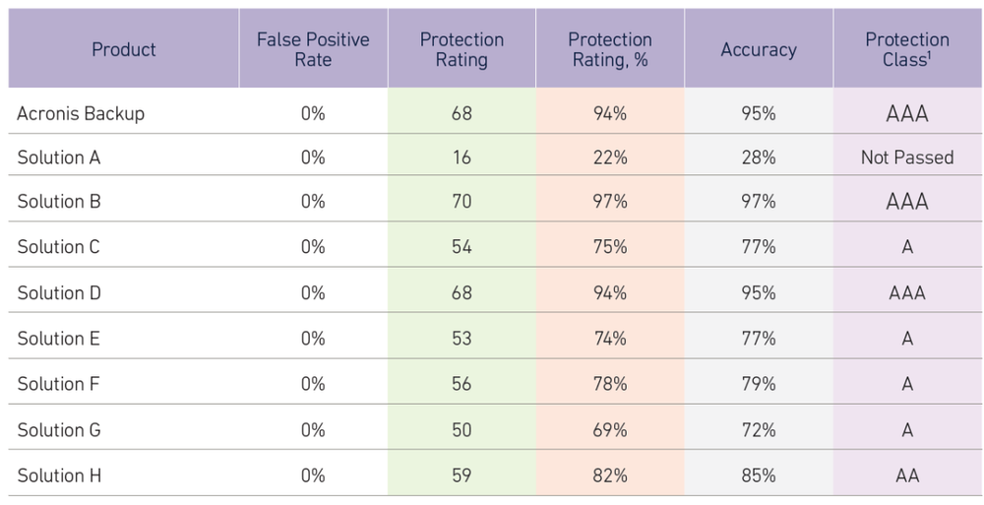Click Solution H's 85% accuracy value
Viewport: 984px width, 505px height.
[758, 475]
